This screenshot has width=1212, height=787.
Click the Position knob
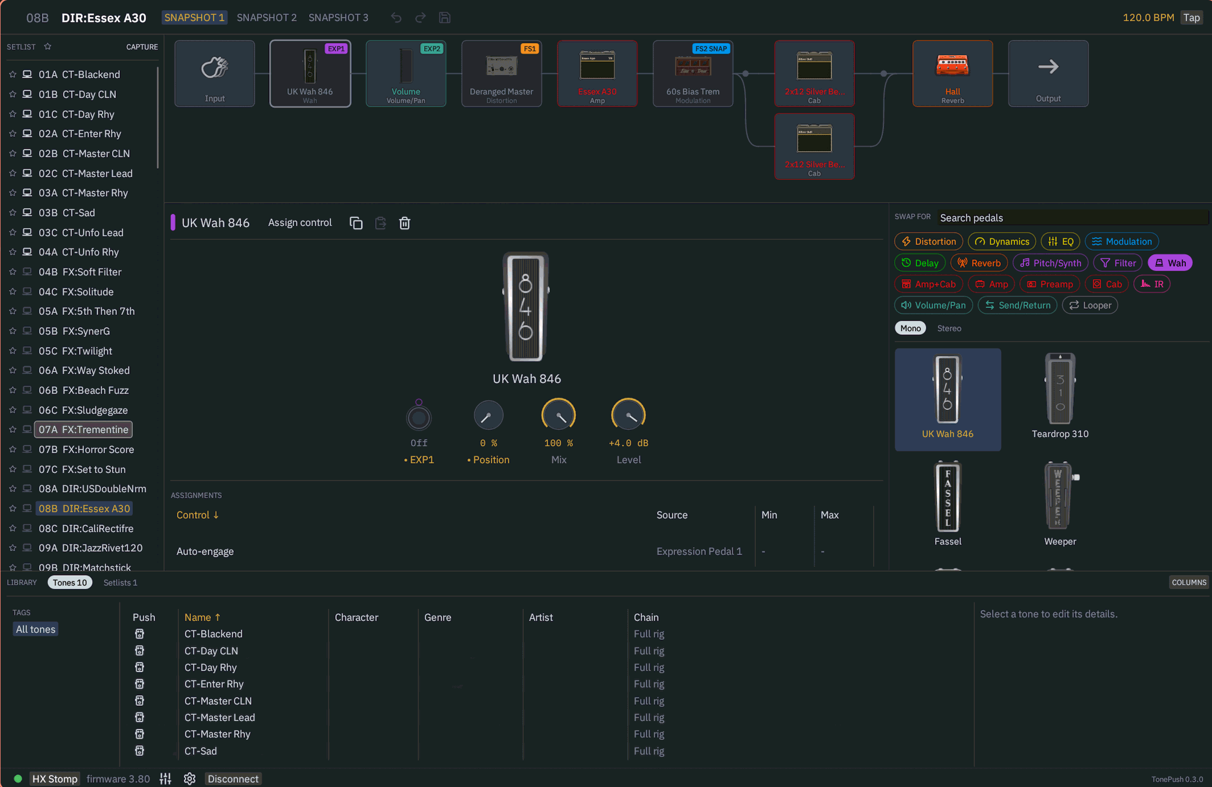point(488,416)
